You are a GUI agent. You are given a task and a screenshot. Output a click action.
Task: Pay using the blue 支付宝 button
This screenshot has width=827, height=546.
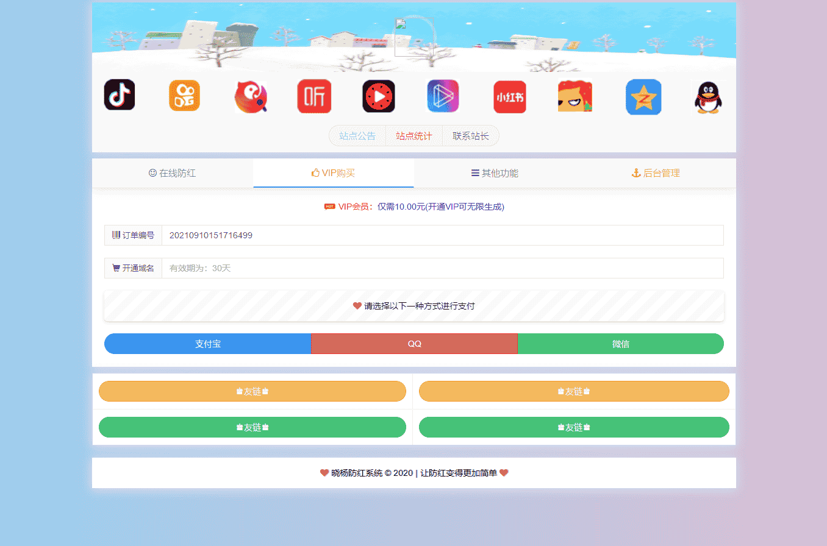point(207,344)
